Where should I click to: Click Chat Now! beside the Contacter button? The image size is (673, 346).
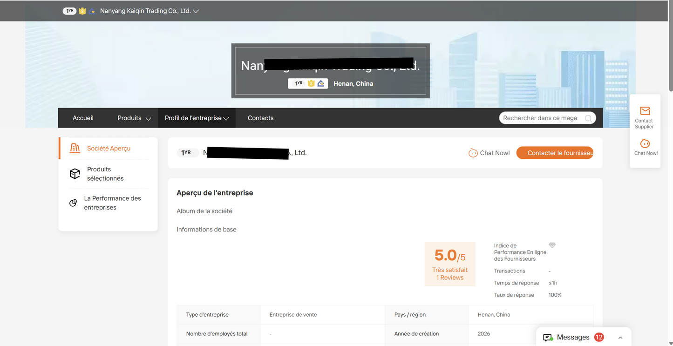[x=489, y=153]
